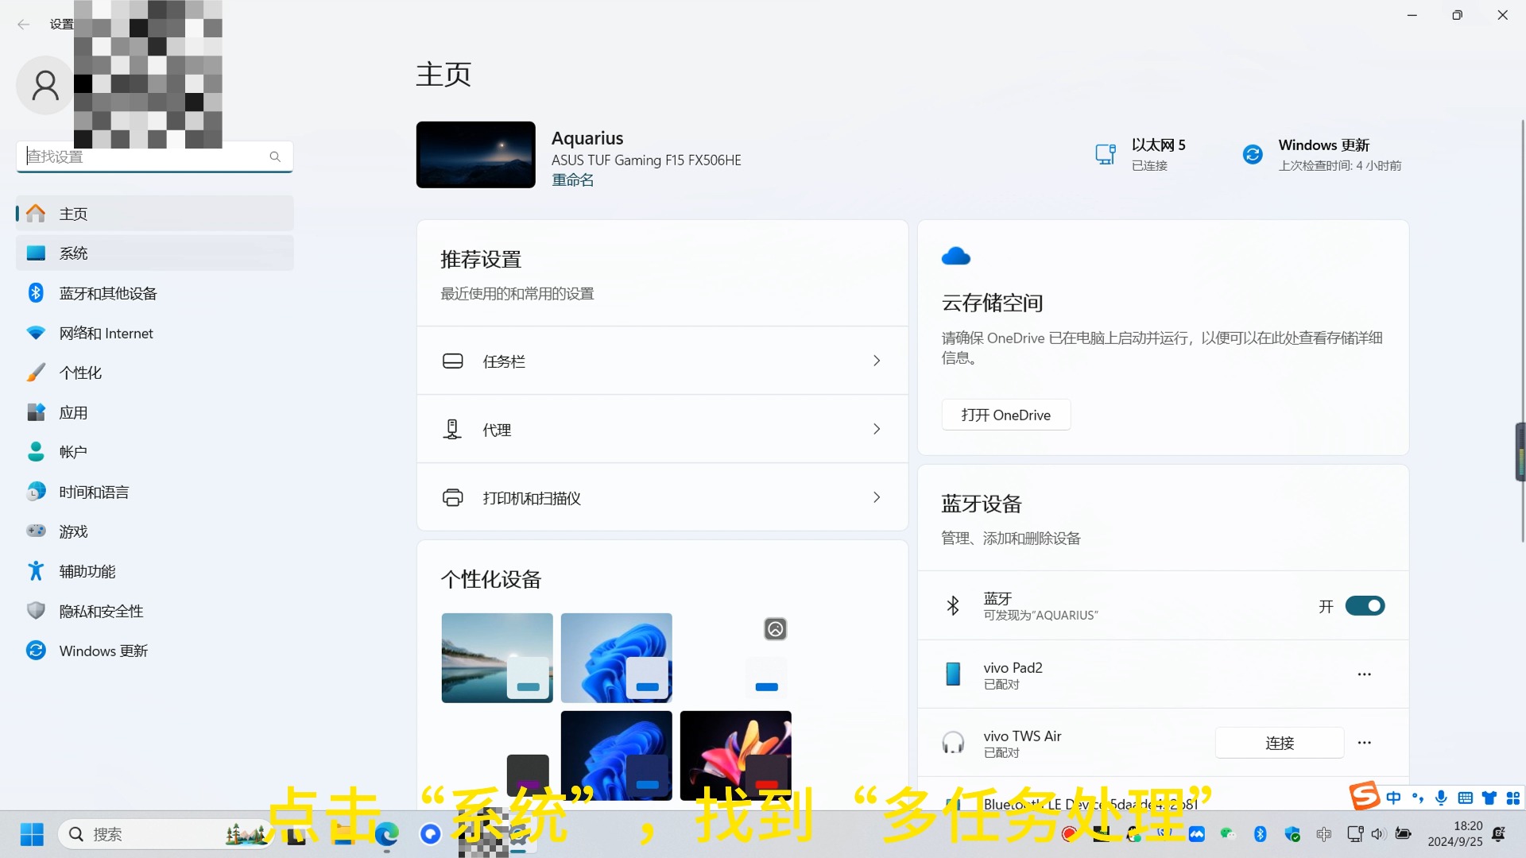Open Windows Security from the system tray
The height and width of the screenshot is (858, 1526).
(x=1293, y=835)
